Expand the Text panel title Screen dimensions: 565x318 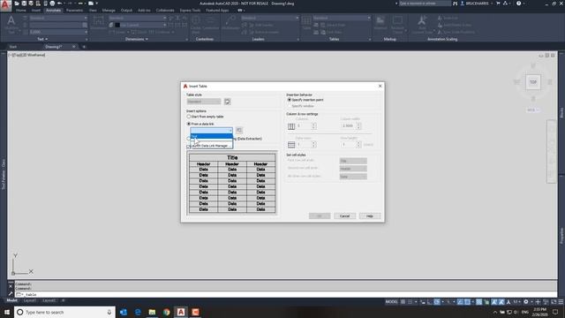click(42, 39)
